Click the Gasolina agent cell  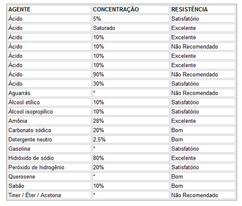pyautogui.click(x=49, y=149)
